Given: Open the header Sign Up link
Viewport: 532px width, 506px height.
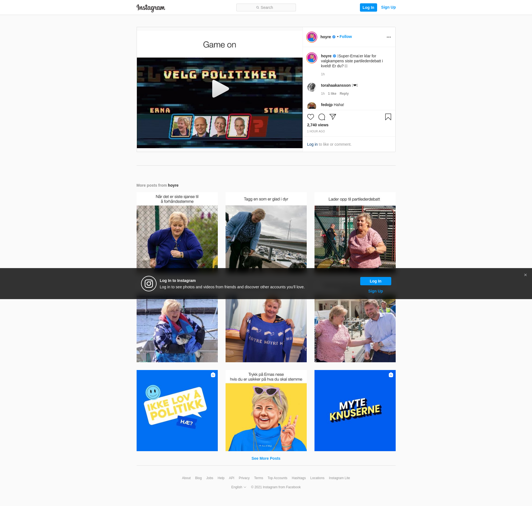Looking at the screenshot, I should 388,7.
